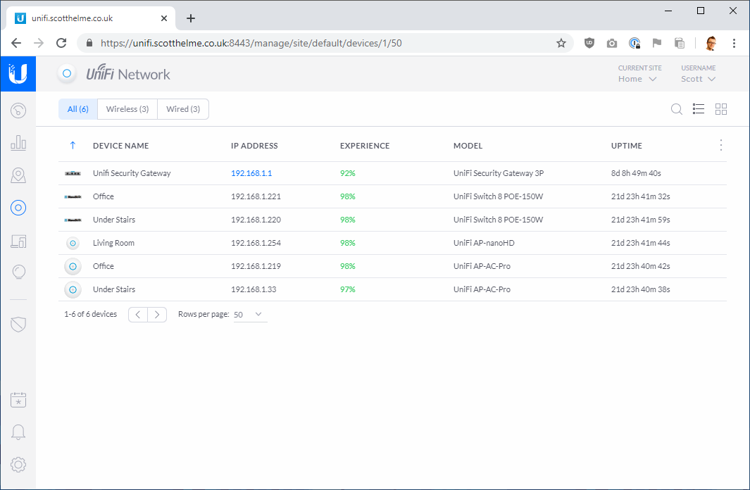The height and width of the screenshot is (490, 750).
Task: Click the spinning status circle beside UniFi Network
Action: 67,74
